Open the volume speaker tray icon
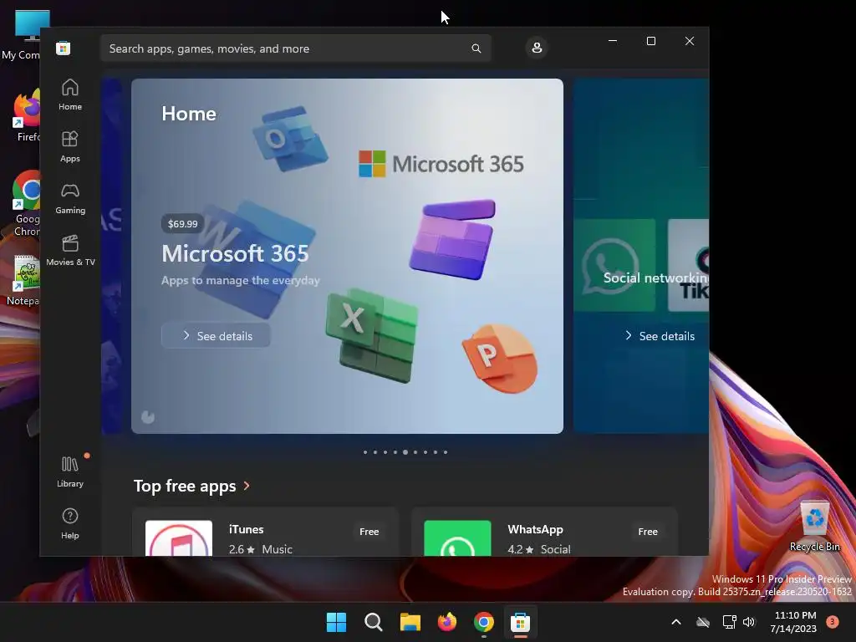This screenshot has height=642, width=856. [x=749, y=622]
